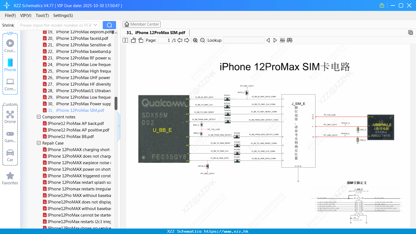Open the Courses sidebar icon

[10, 46]
